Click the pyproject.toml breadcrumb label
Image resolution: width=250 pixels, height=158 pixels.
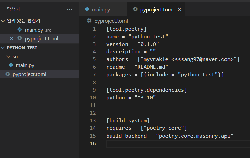pos(111,21)
